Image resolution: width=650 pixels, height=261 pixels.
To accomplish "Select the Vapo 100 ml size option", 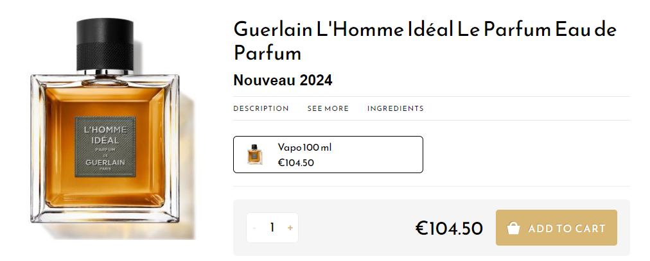I will pyautogui.click(x=328, y=155).
